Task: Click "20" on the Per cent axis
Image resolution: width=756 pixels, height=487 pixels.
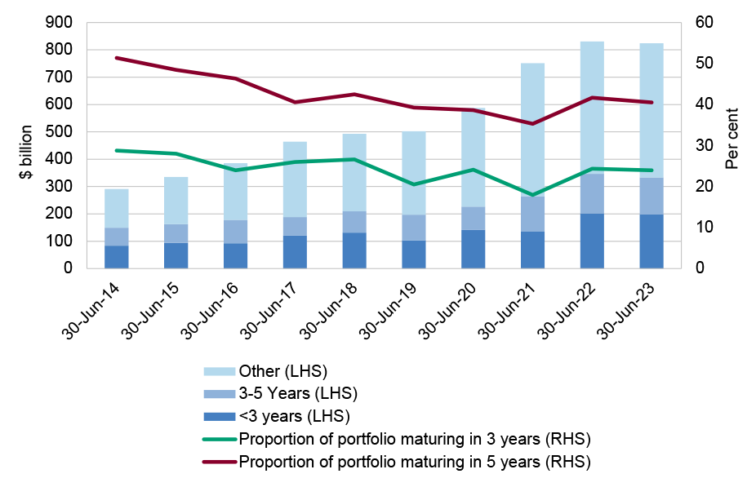Action: pyautogui.click(x=705, y=186)
